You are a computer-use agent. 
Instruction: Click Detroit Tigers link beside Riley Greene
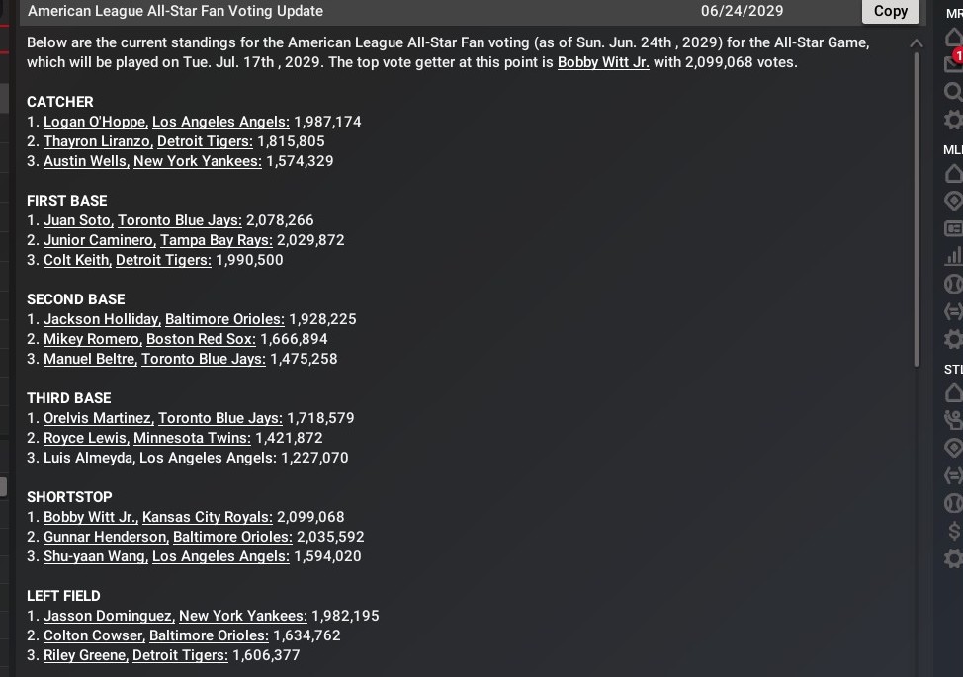pos(180,655)
